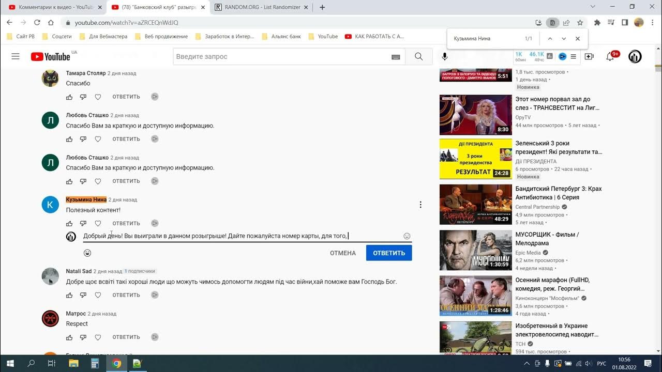Start voice search with microphone icon
Image resolution: width=662 pixels, height=372 pixels.
pos(445,57)
